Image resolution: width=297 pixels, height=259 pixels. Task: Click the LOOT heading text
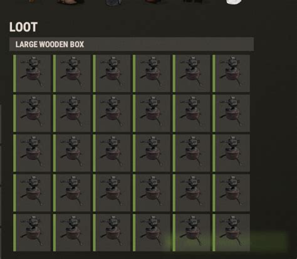[x=23, y=27]
